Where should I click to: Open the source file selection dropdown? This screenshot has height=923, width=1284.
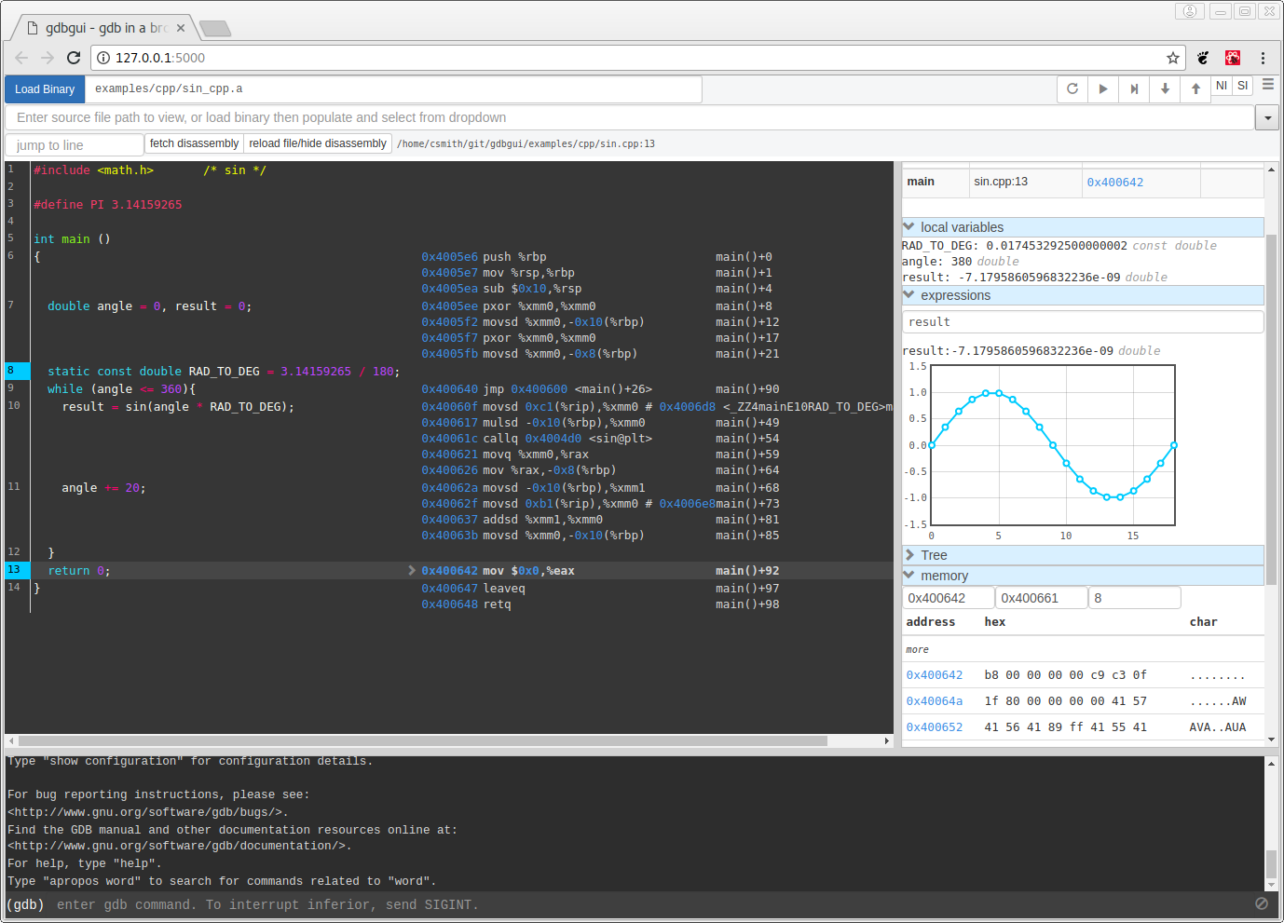pos(1267,118)
